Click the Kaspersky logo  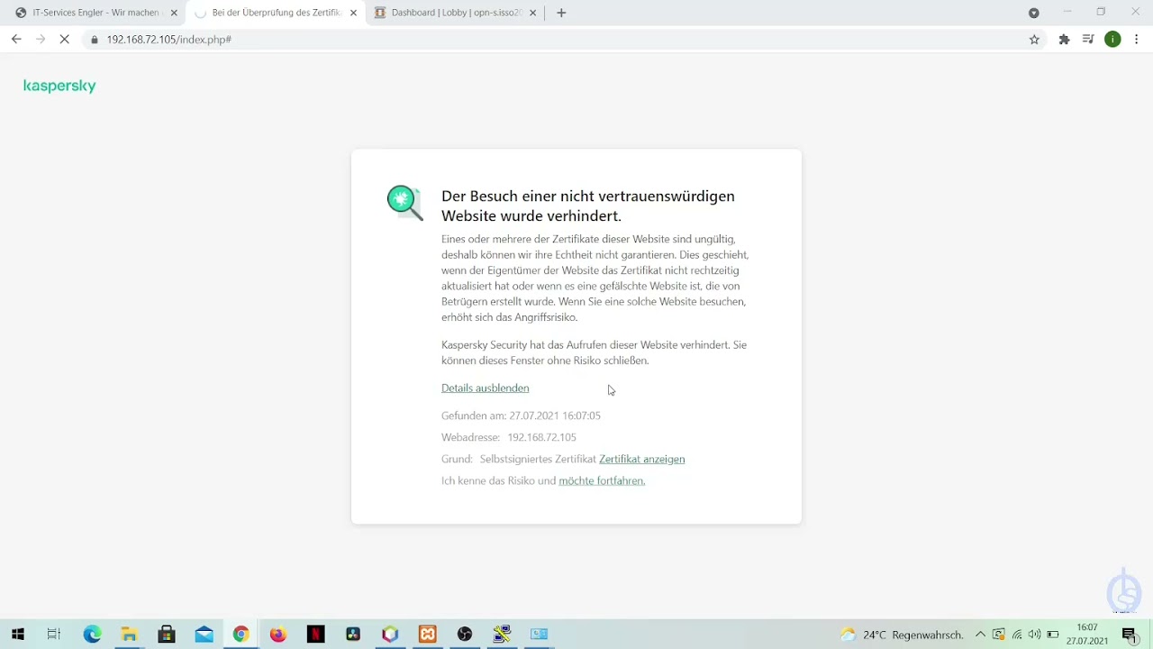click(x=59, y=87)
